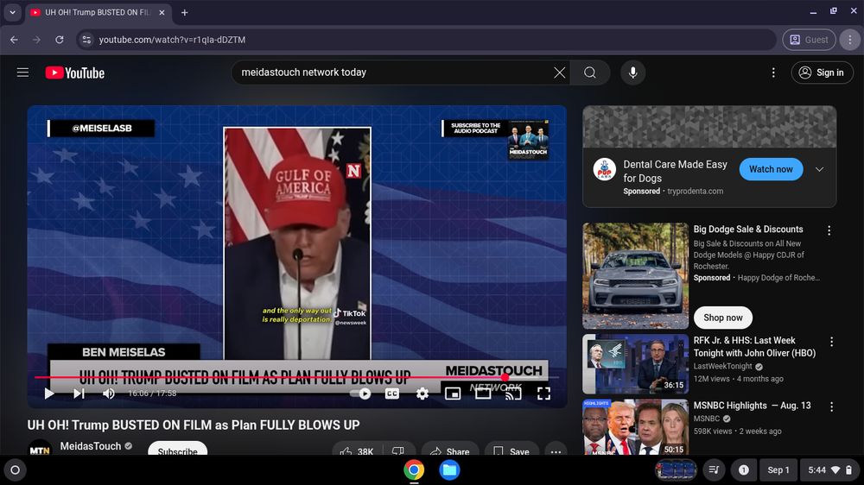Share this video
864x485 pixels.
[450, 450]
